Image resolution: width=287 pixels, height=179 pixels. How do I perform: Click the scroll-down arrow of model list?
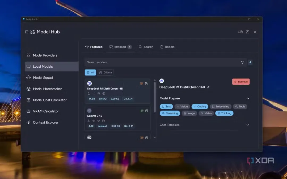(155, 137)
